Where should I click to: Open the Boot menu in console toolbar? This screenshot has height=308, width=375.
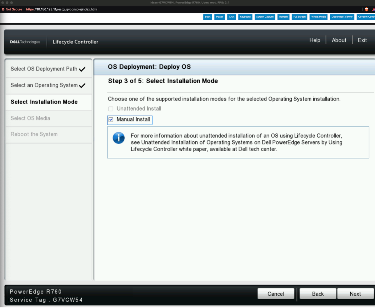(x=207, y=17)
